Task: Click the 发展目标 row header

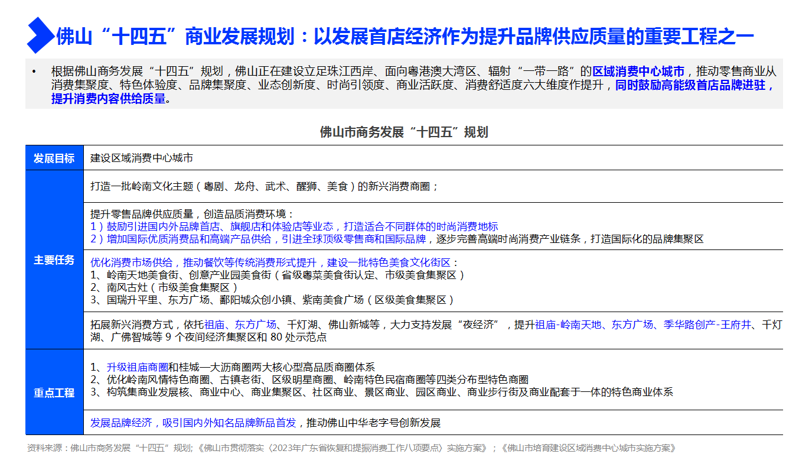Action: click(x=54, y=158)
